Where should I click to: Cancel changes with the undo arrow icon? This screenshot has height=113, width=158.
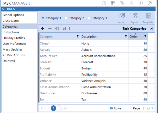click(57, 29)
